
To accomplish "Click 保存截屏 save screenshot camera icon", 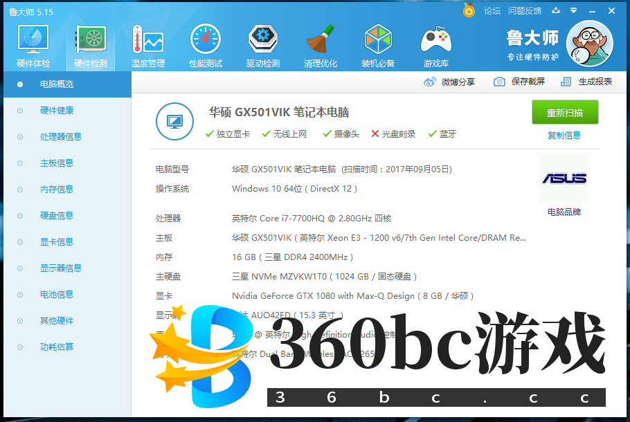I will [x=499, y=82].
